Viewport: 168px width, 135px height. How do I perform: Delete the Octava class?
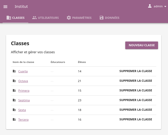pyautogui.click(x=136, y=81)
